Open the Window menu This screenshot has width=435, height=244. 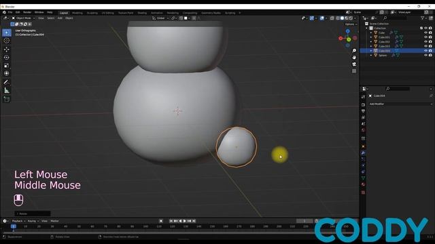pos(39,12)
